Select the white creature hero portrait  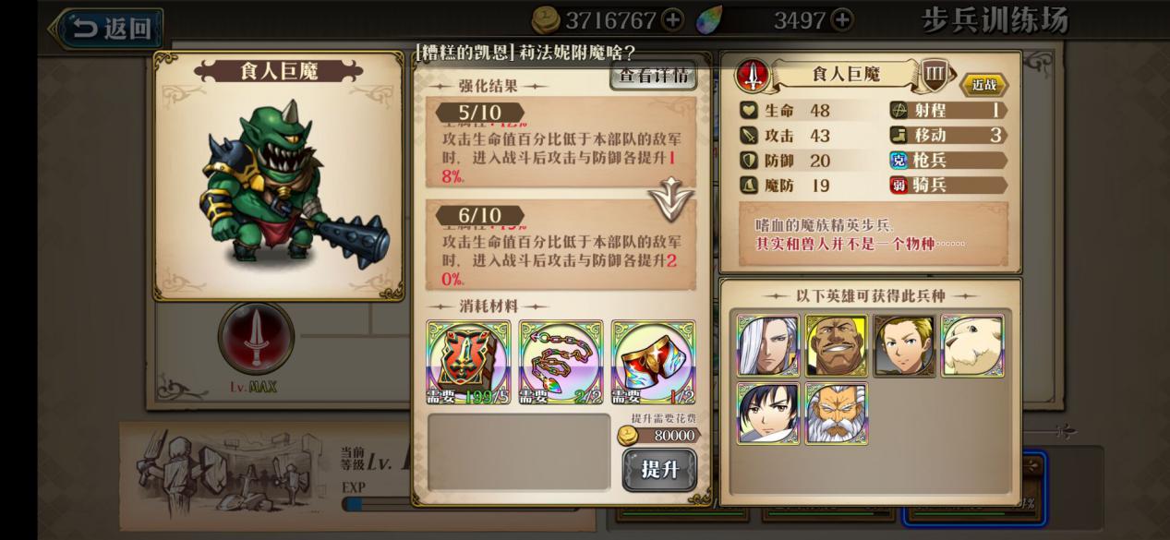point(972,345)
